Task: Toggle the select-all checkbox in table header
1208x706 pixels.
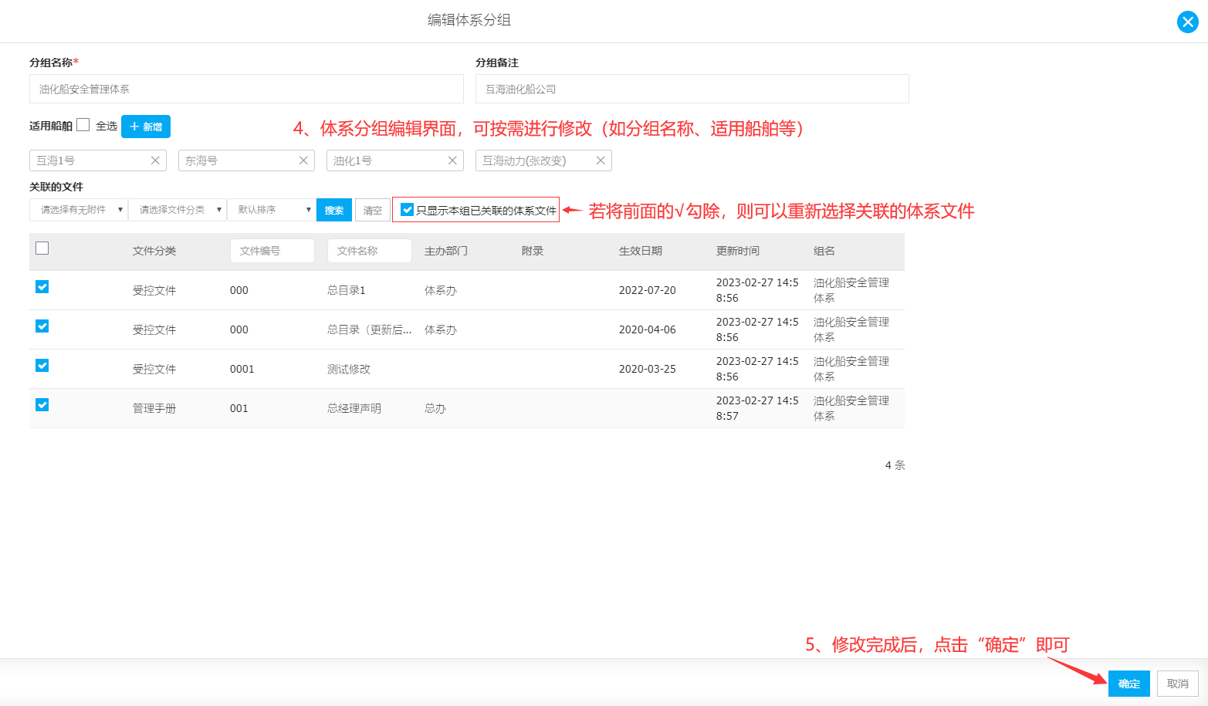Action: pyautogui.click(x=42, y=248)
